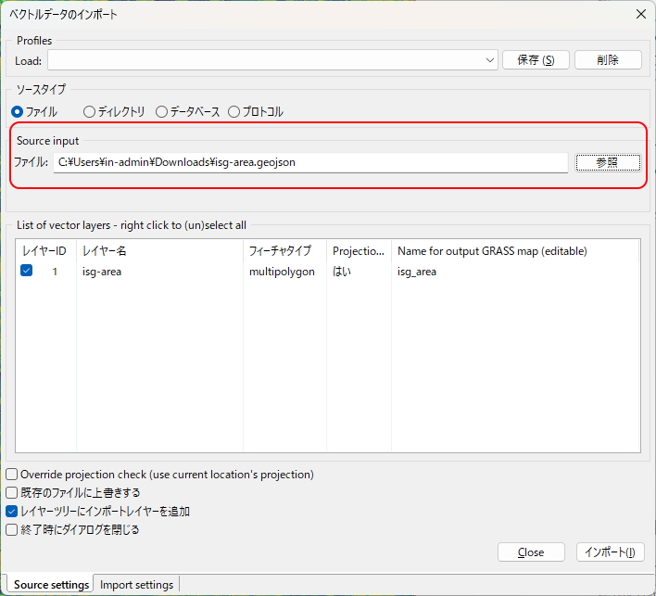The height and width of the screenshot is (596, 656).
Task: Click the インポート(I) button
Action: [x=610, y=552]
